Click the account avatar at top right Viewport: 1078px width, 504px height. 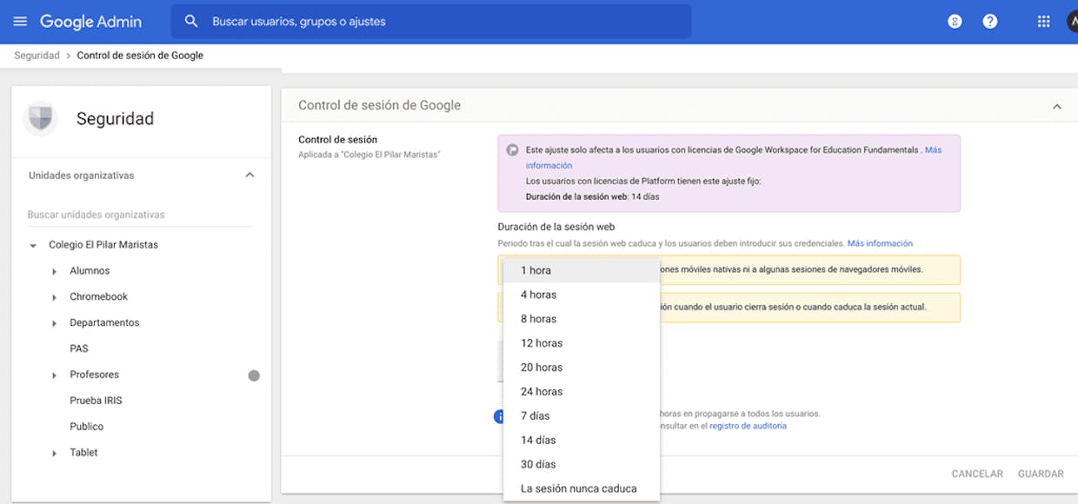click(1073, 22)
